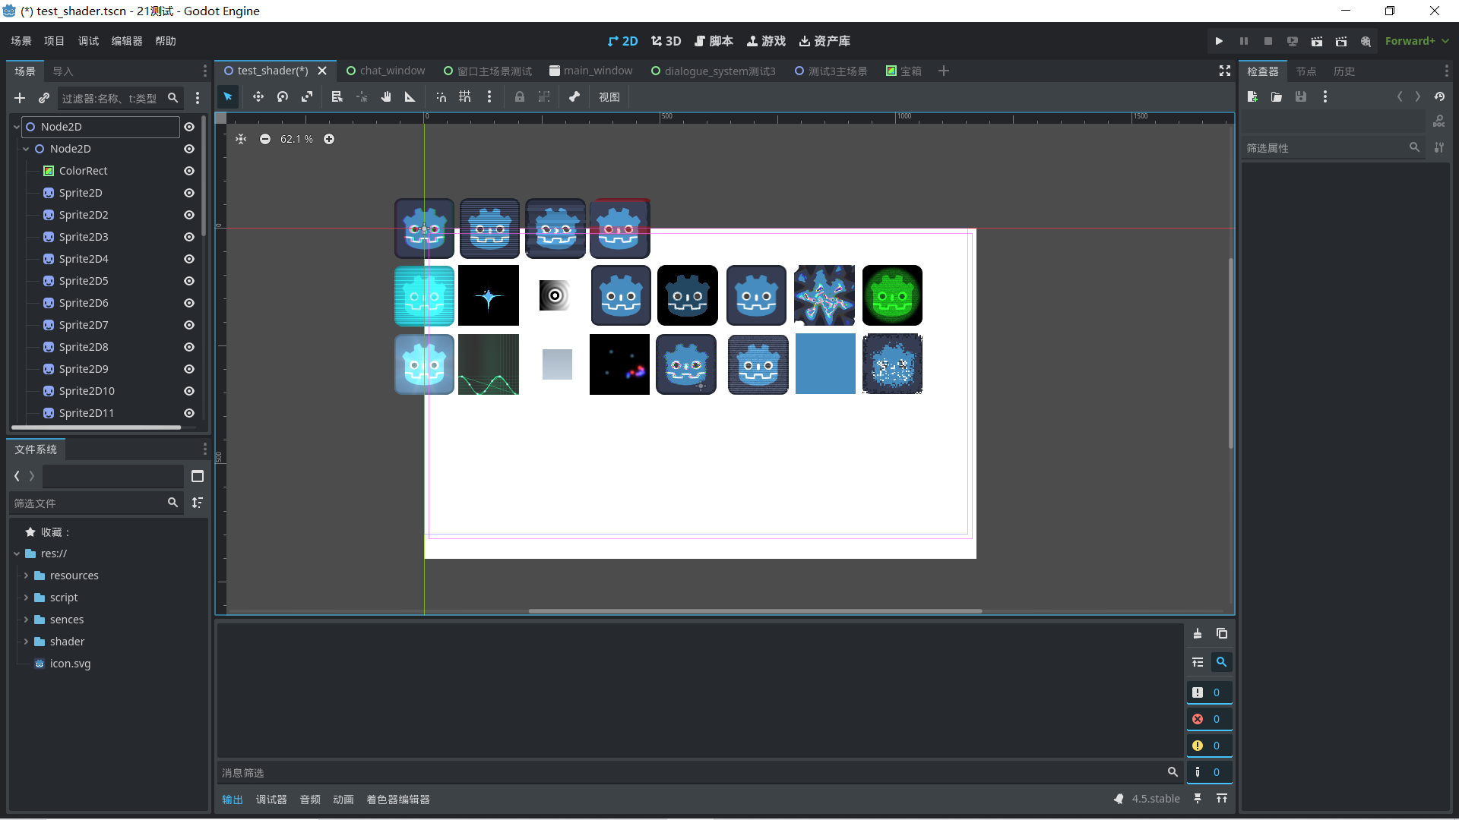
Task: Hide the ColorRect node
Action: 189,171
